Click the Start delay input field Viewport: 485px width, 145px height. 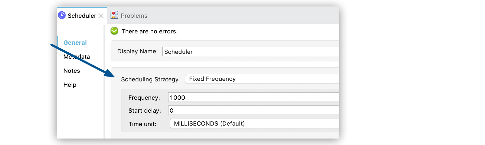(x=253, y=110)
